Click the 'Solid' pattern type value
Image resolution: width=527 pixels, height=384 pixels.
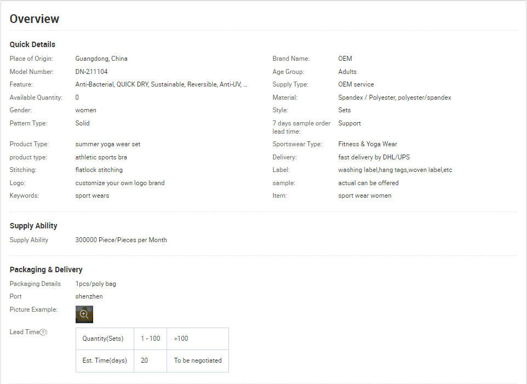tap(82, 123)
